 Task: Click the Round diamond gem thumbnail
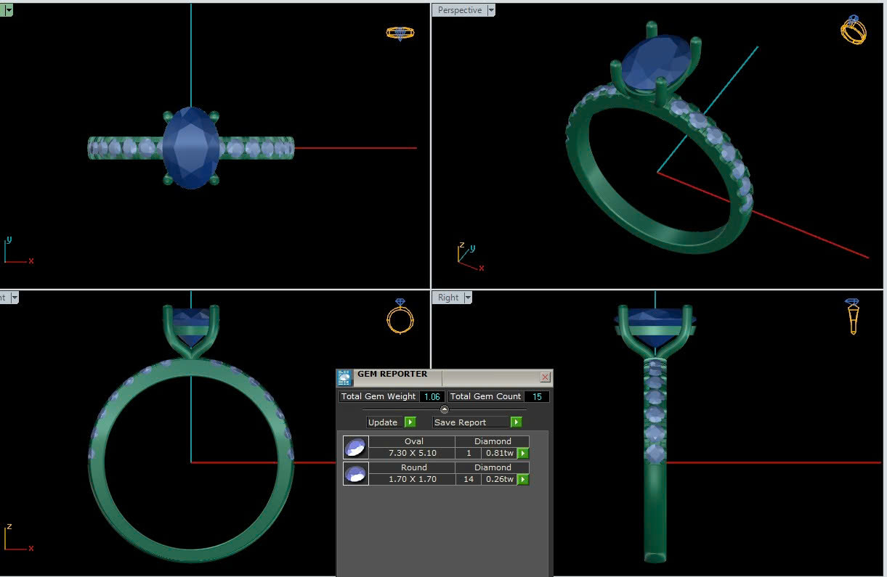(355, 473)
